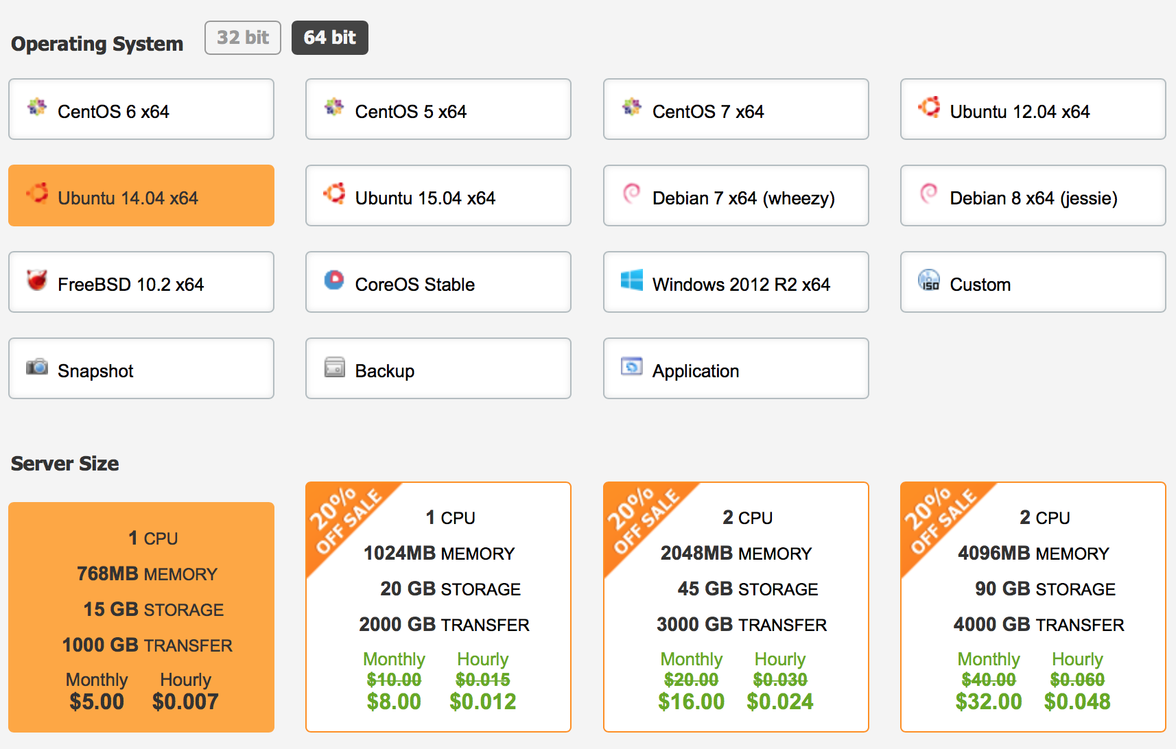Click the FreeBSD 10.2 daemon icon

coord(37,280)
